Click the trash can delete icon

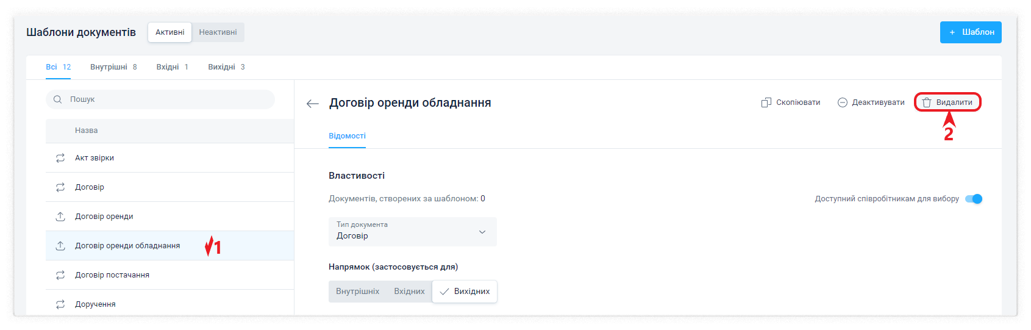click(927, 102)
